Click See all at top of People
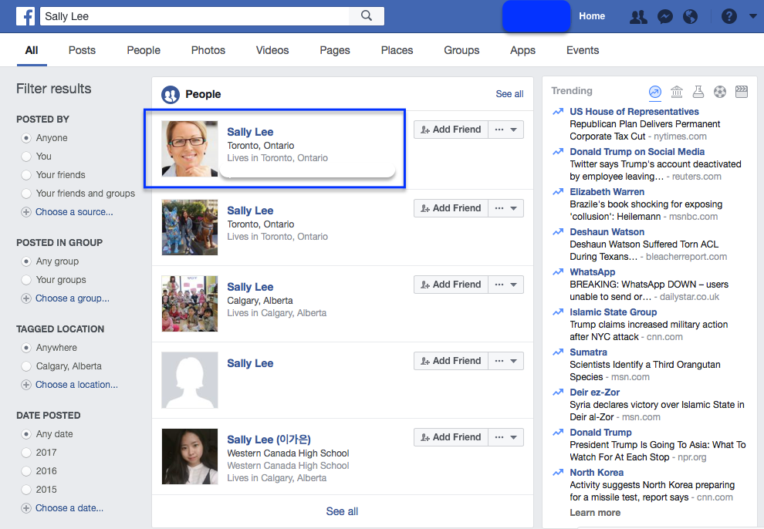 509,94
